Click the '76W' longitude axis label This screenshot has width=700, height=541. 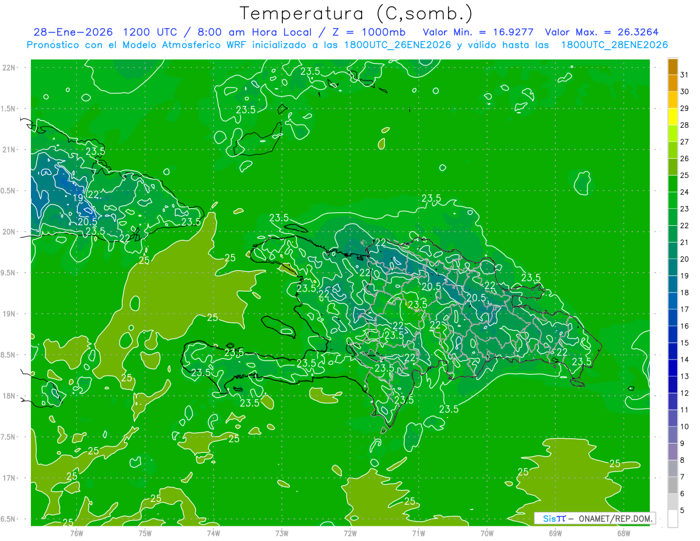[x=76, y=533]
